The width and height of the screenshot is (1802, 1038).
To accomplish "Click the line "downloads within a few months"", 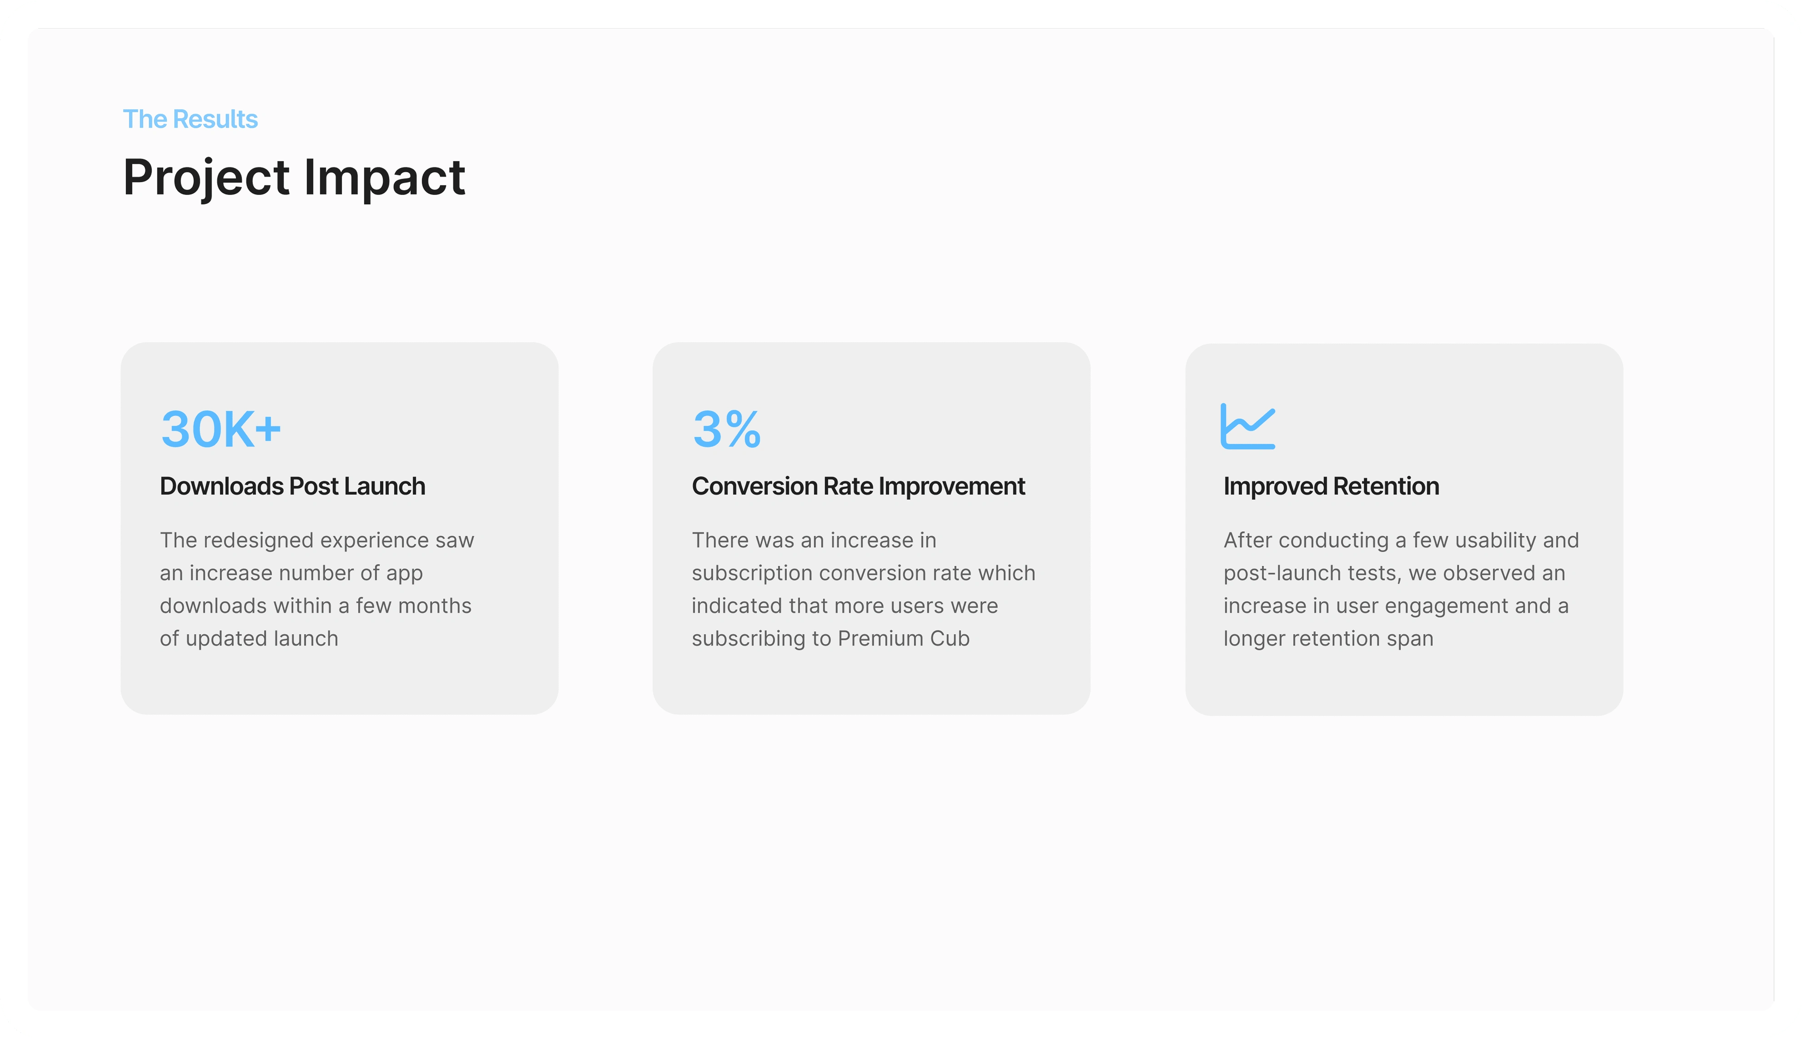I will tap(315, 606).
